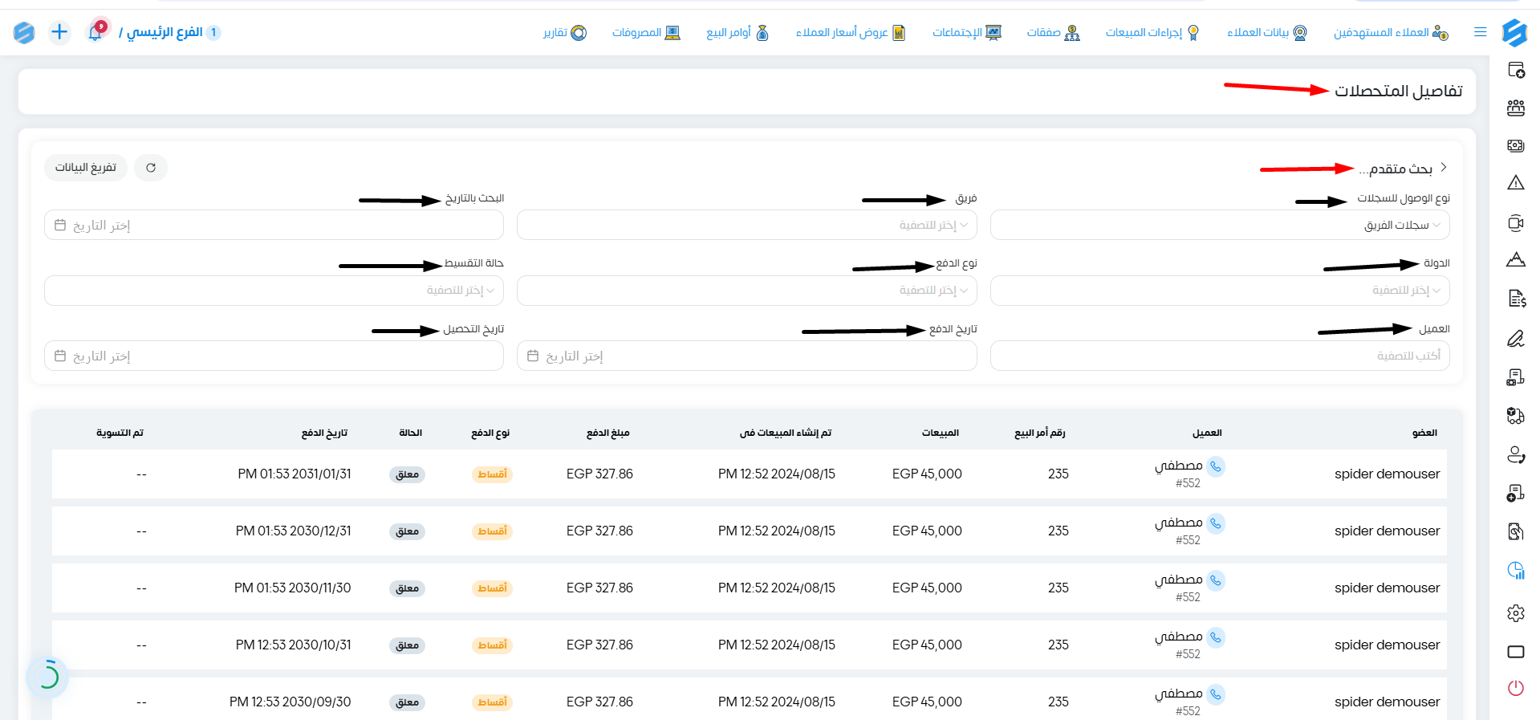
Task: Collapse the بحث متقدم section chevron
Action: coord(1444,167)
